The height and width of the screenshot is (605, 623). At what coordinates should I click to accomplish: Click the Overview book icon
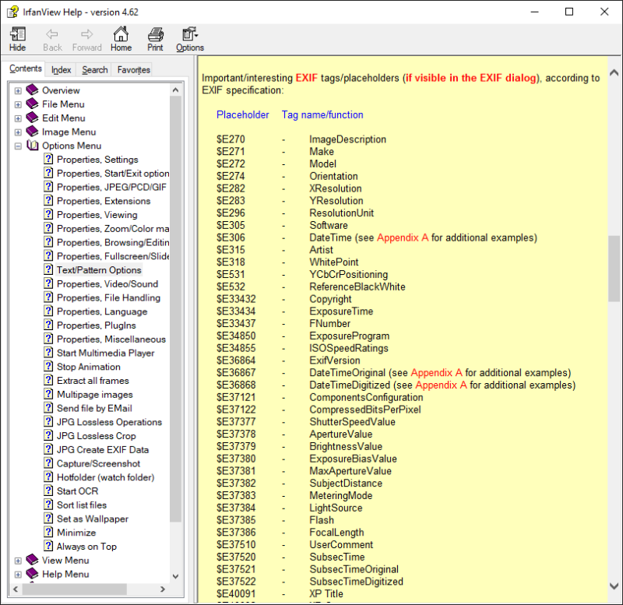(x=32, y=90)
